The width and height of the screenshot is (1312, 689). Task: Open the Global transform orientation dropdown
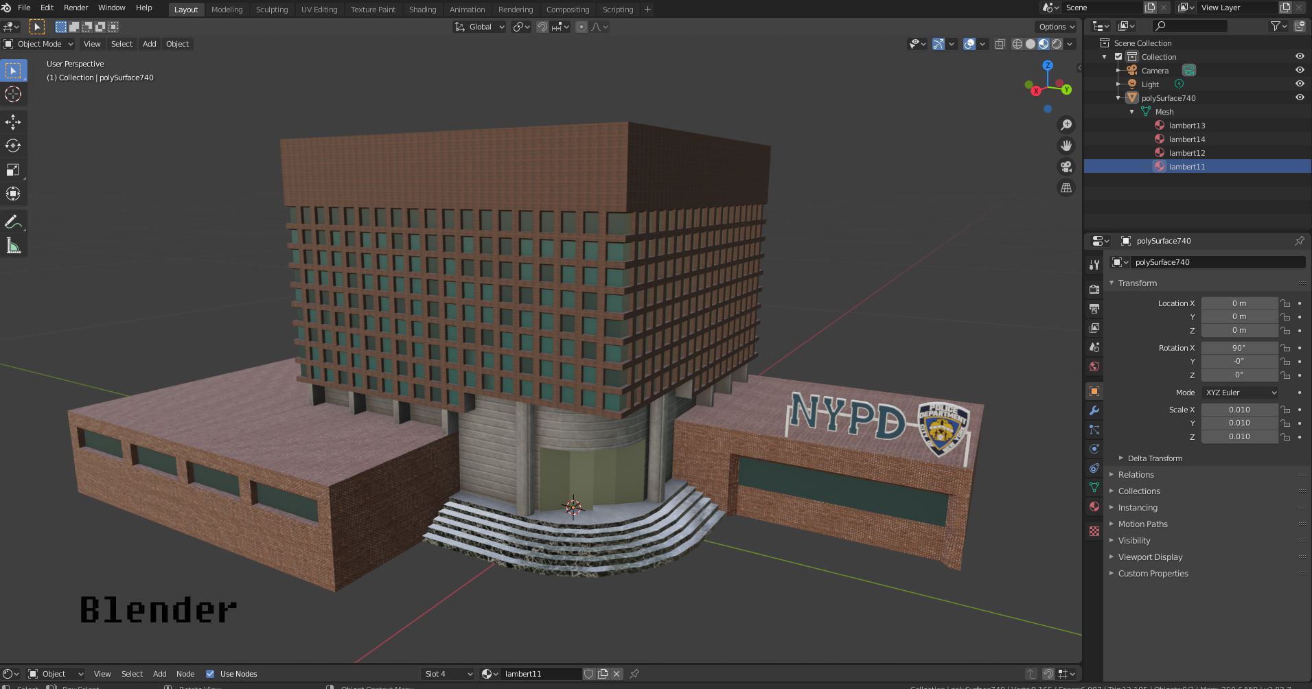(x=480, y=27)
